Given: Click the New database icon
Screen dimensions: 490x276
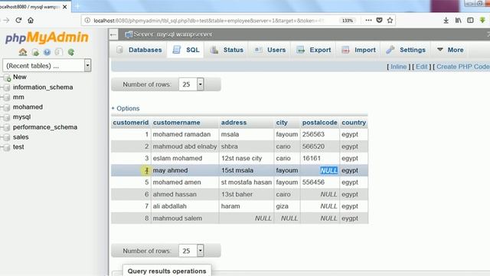Looking at the screenshot, I should 7,78.
